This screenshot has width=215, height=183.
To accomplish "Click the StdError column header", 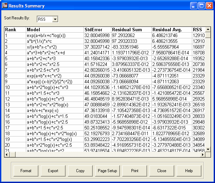I will pos(97,30).
